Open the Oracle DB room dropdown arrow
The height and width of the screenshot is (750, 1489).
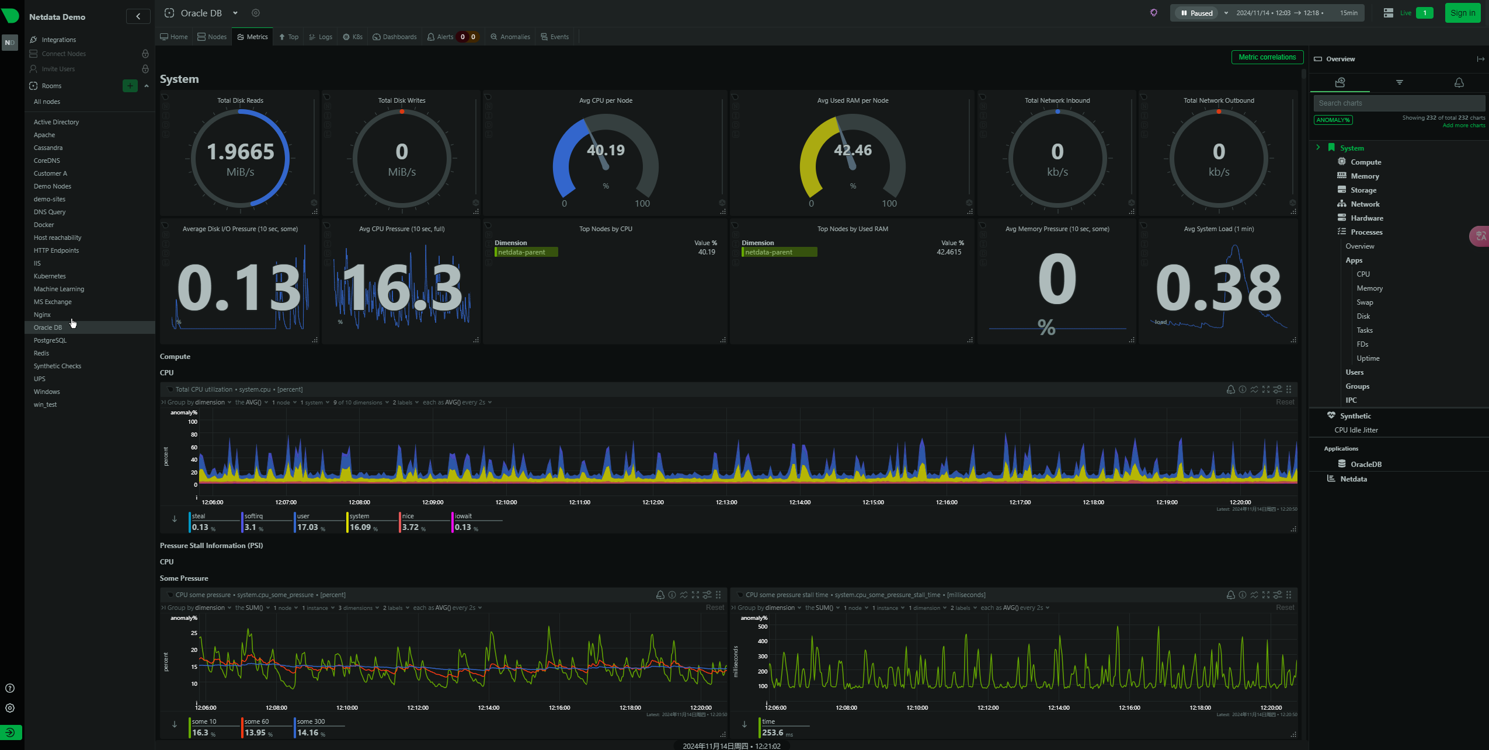[235, 13]
